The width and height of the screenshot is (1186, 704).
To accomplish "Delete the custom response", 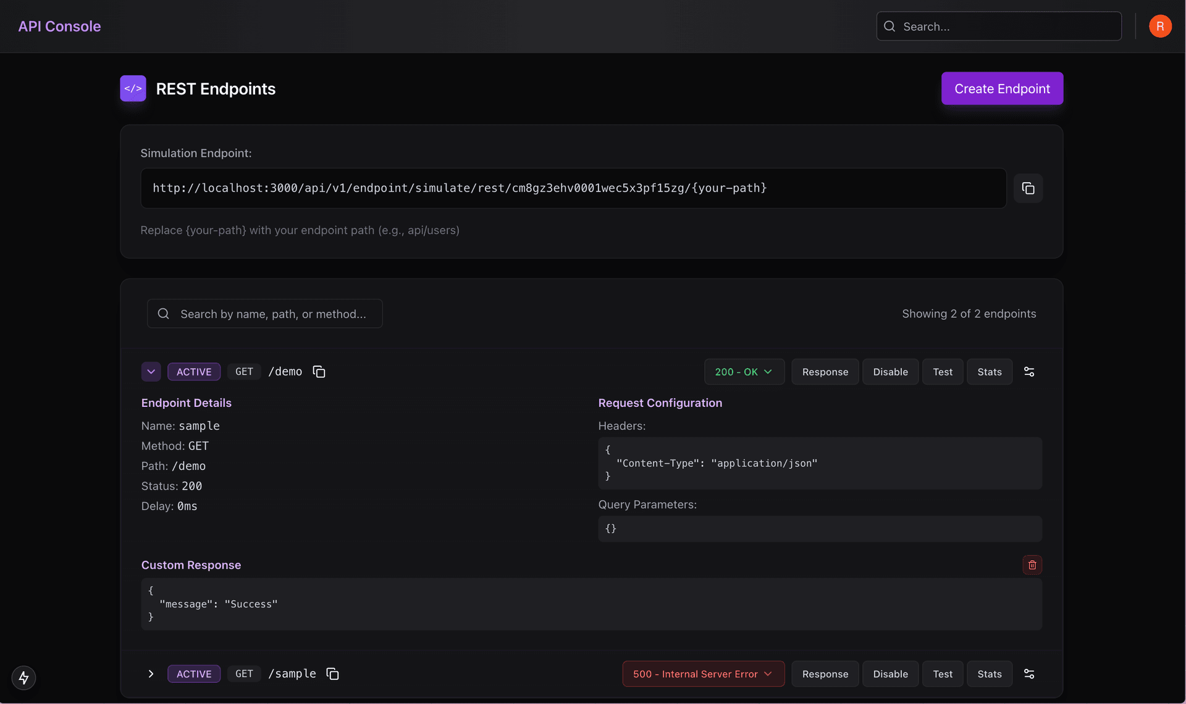I will tap(1032, 564).
